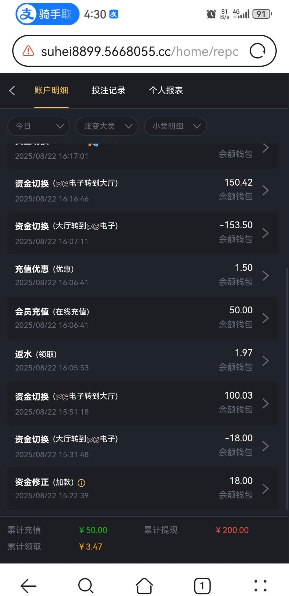Open the 今日 date filter dropdown
This screenshot has width=289, height=596.
(x=39, y=126)
